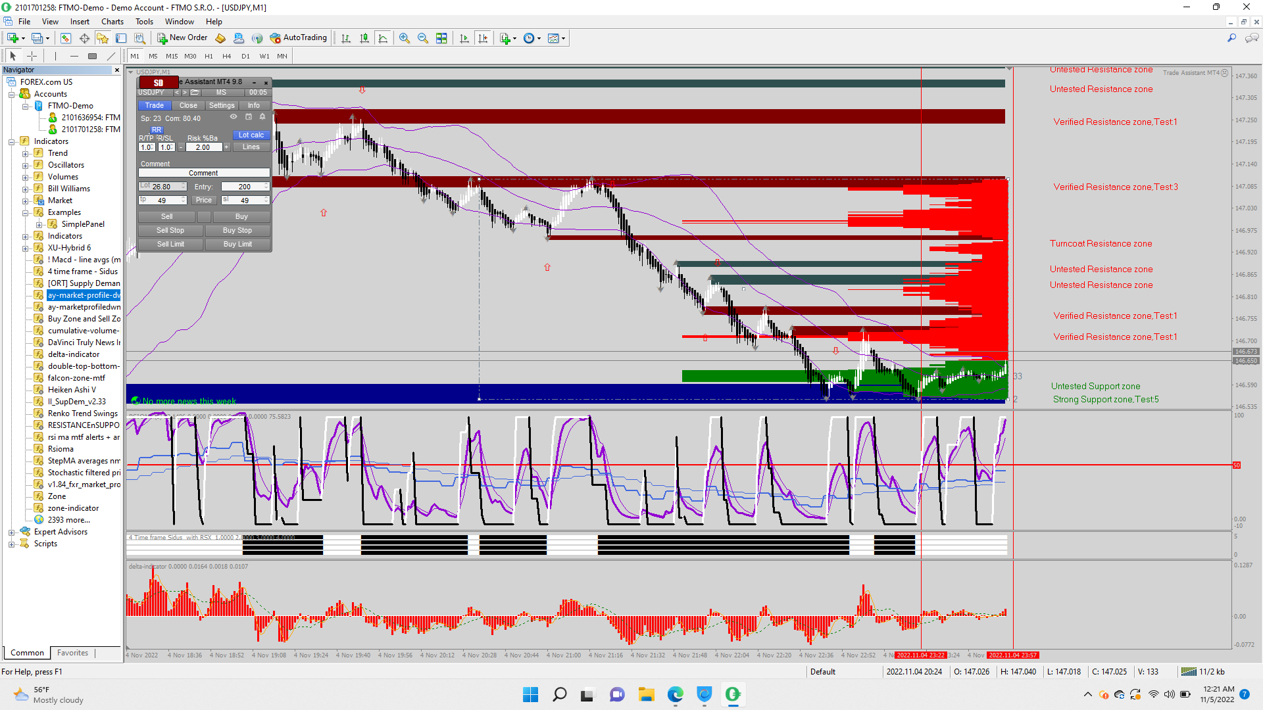
Task: Click the Tile Windows toolbar icon
Action: (441, 38)
